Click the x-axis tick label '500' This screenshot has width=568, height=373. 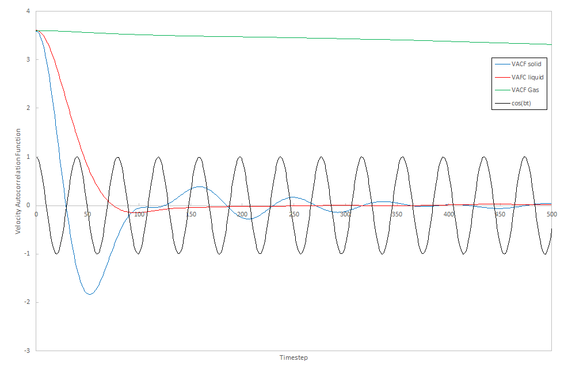(x=552, y=214)
